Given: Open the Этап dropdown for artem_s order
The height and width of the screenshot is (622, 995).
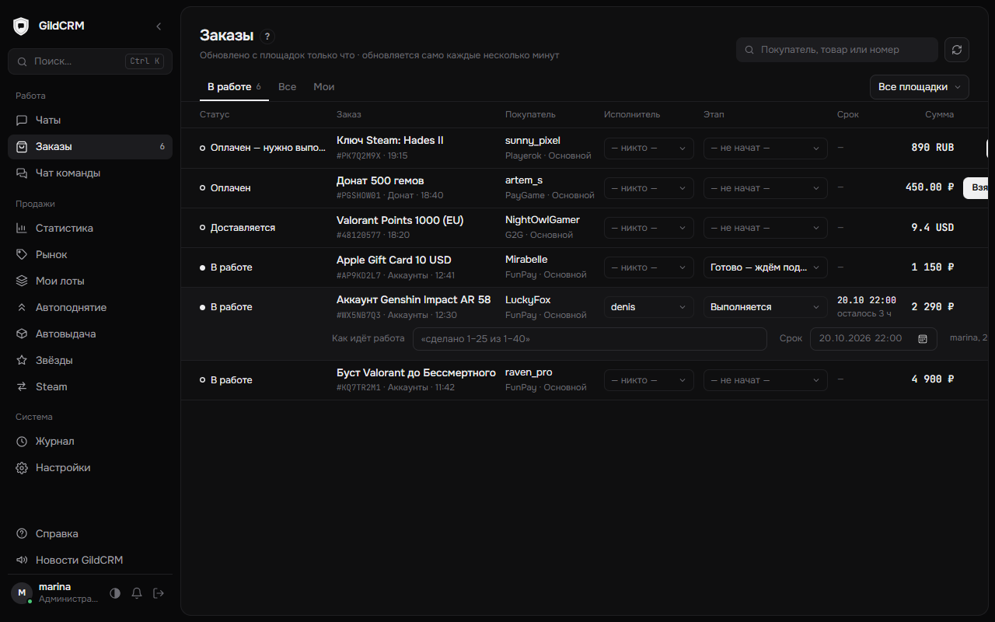Looking at the screenshot, I should tap(766, 188).
